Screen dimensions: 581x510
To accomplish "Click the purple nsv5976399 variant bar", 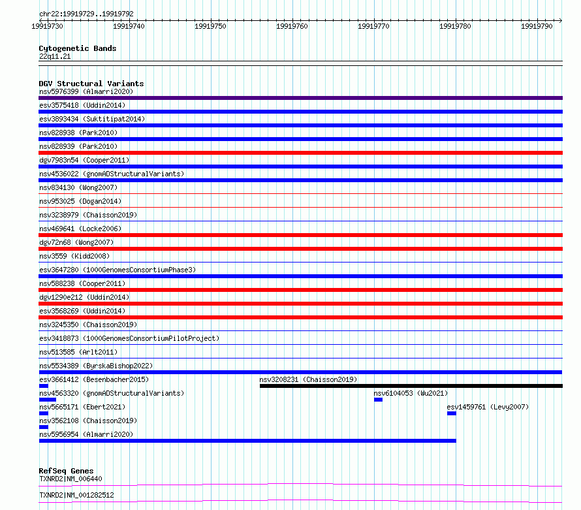I will click(300, 98).
